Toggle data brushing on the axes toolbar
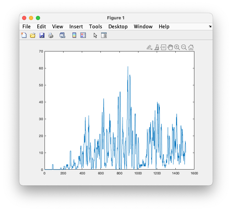Screen dimensions: 232x211 pyautogui.click(x=156, y=47)
